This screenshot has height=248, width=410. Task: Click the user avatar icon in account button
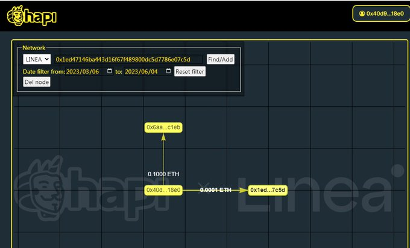click(x=362, y=14)
